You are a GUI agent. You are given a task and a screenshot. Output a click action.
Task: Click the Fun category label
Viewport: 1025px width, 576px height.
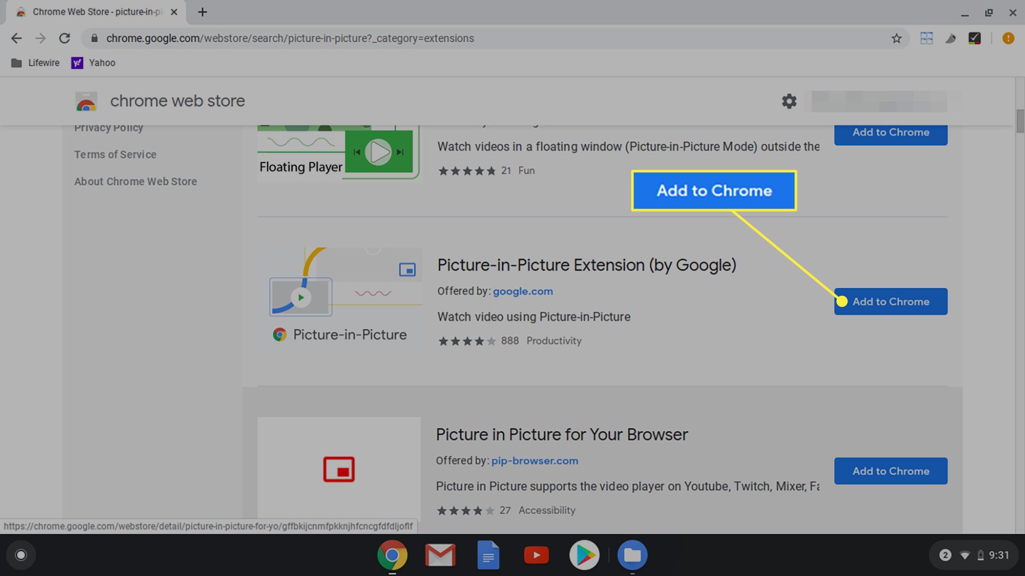point(526,171)
